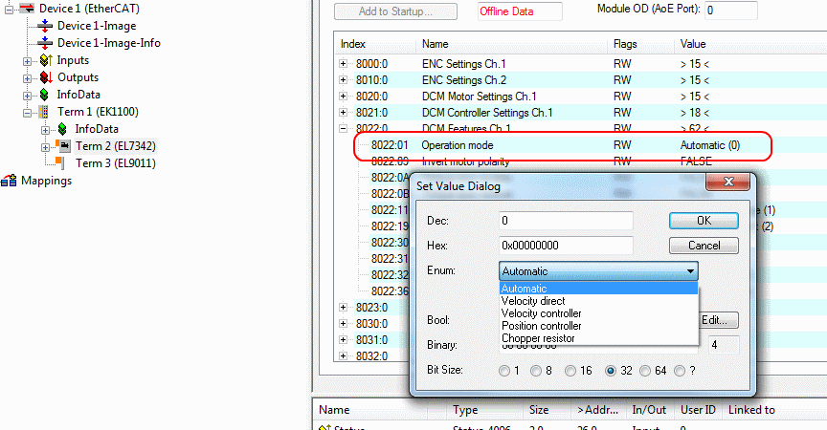The image size is (827, 430).
Task: Click the Dec value input field
Action: 566,221
